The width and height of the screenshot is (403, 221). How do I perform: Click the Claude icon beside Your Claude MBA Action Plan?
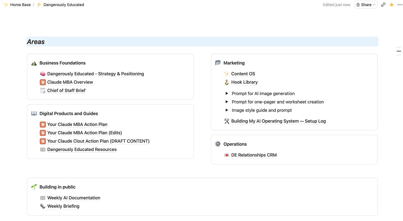tap(43, 125)
